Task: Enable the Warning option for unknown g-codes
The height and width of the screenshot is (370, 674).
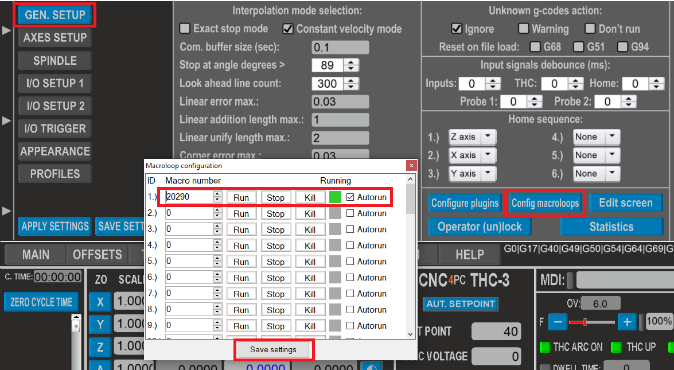Action: click(x=523, y=29)
